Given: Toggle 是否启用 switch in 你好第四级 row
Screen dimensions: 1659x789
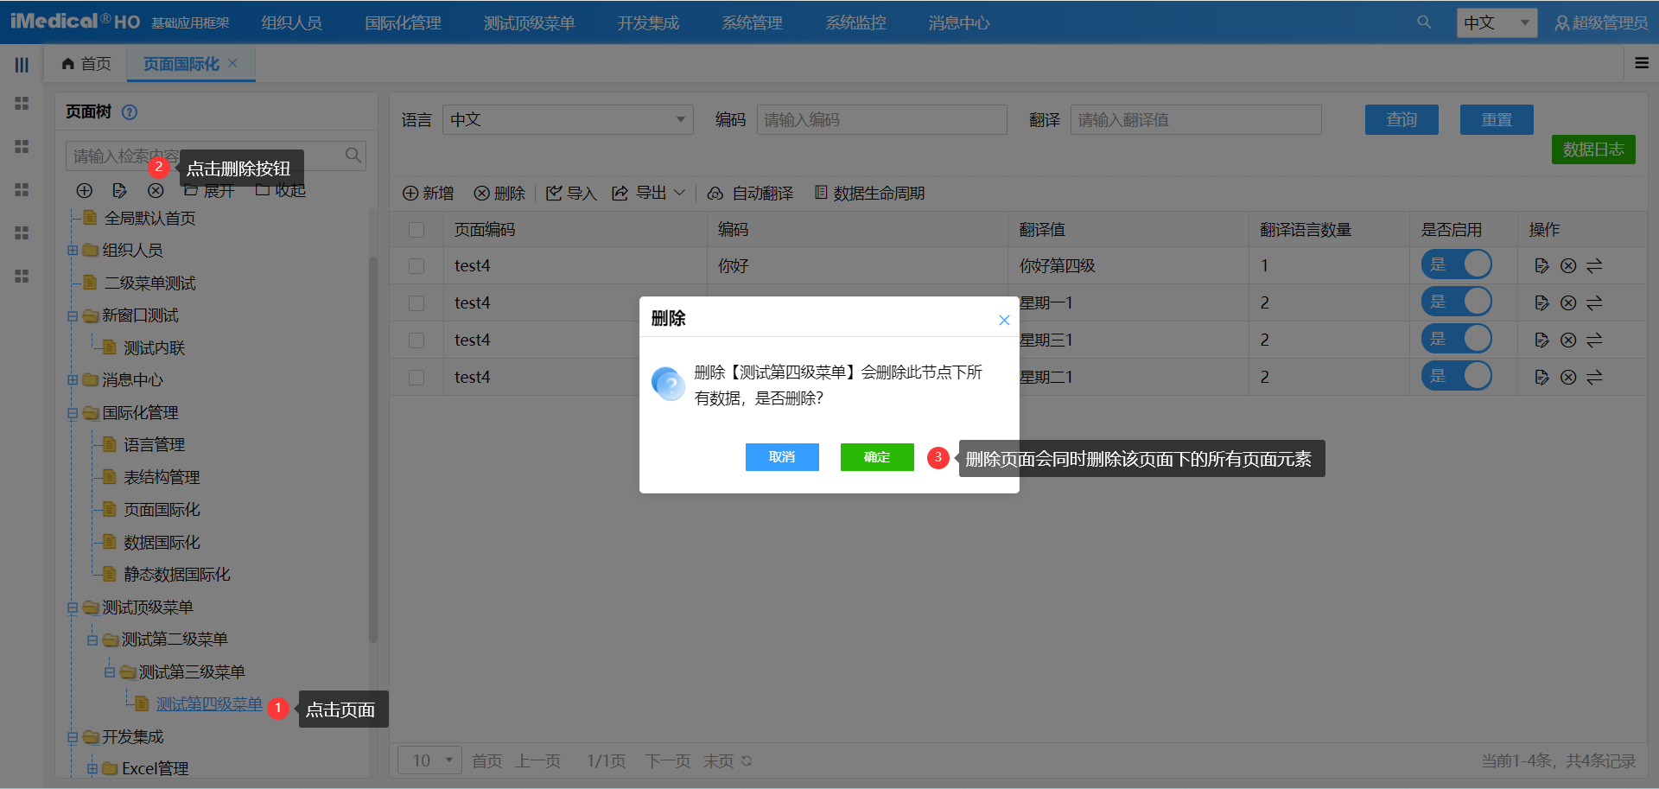Looking at the screenshot, I should point(1457,264).
